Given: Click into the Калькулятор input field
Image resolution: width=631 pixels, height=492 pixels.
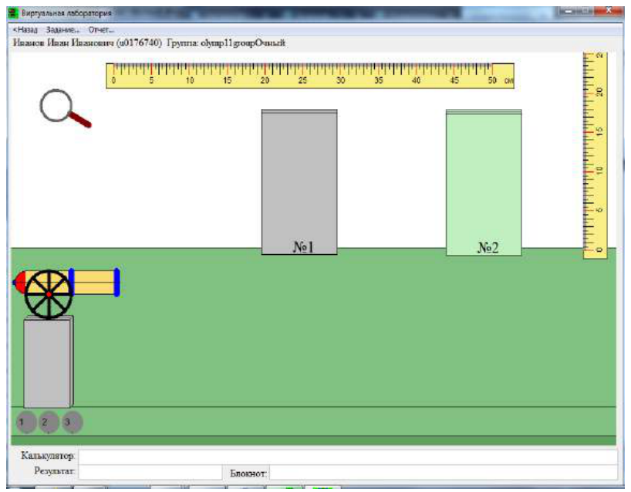Looking at the screenshot, I should 348,456.
